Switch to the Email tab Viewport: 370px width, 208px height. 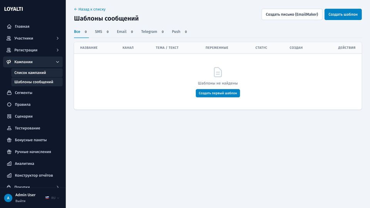pos(125,32)
